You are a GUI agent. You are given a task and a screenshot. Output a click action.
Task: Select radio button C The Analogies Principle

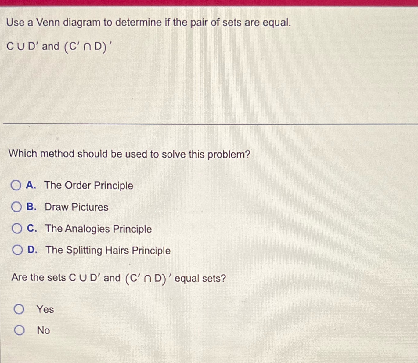[x=16, y=229]
